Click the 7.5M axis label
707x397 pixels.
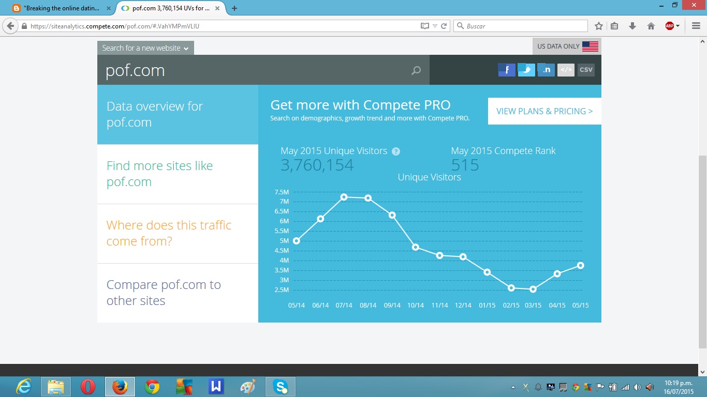[x=282, y=192]
